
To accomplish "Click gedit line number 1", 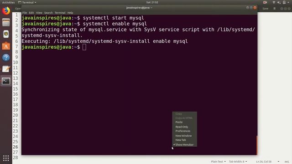I will [x=16, y=15].
